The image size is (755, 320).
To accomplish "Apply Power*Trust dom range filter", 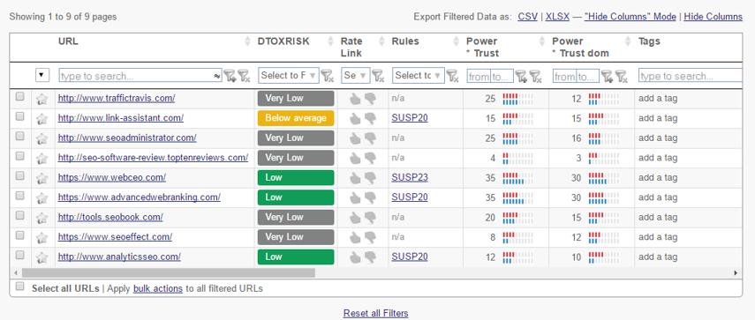I will tap(608, 76).
